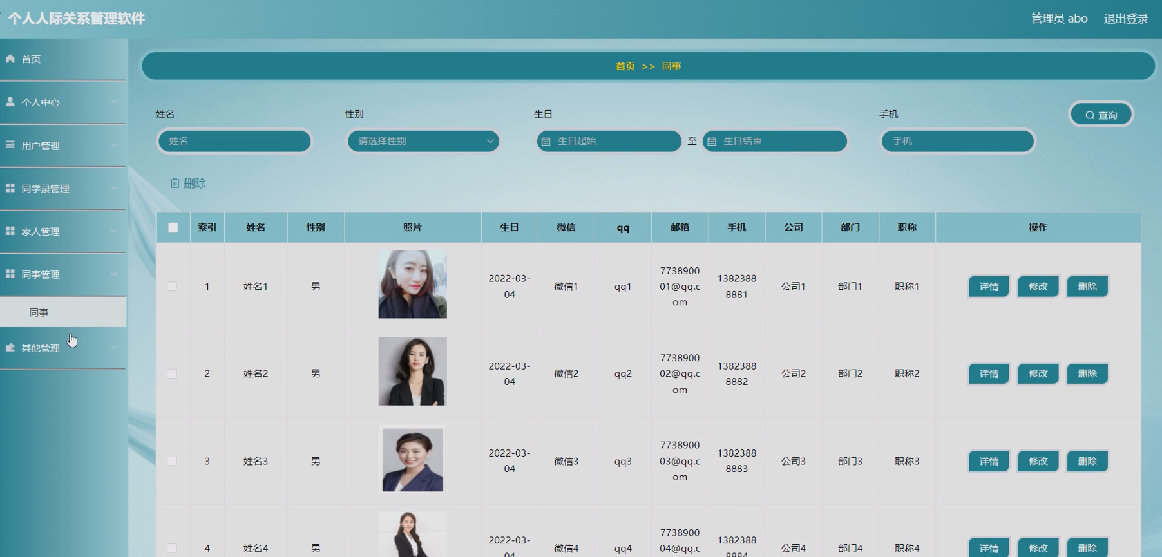Image resolution: width=1162 pixels, height=557 pixels.
Task: Open the 家人管理 sidebar menu
Action: (62, 231)
